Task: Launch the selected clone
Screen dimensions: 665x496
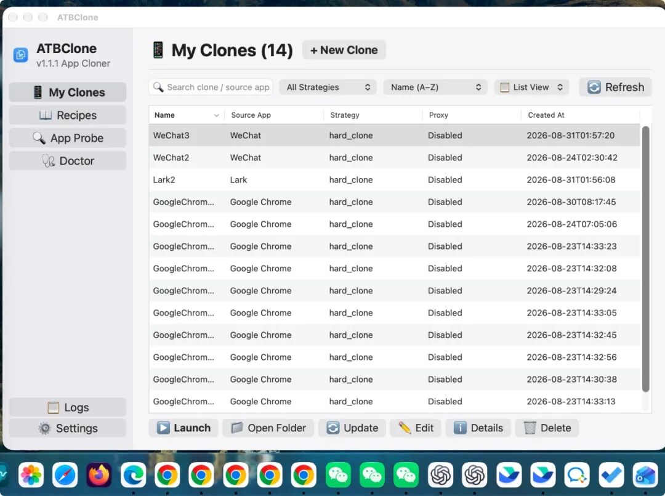Action: 183,428
